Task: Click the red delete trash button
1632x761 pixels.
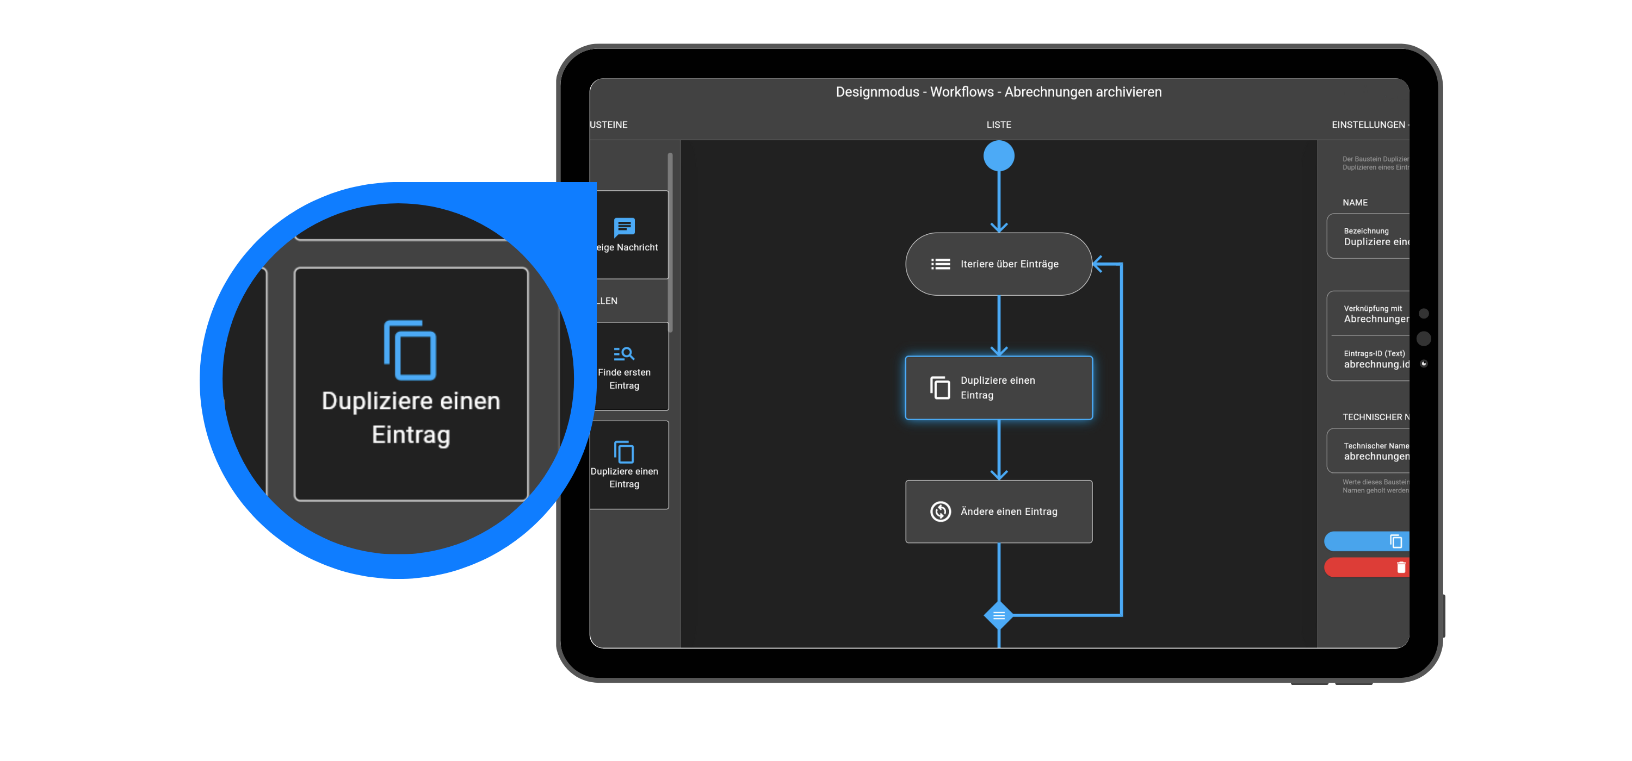Action: tap(1367, 567)
